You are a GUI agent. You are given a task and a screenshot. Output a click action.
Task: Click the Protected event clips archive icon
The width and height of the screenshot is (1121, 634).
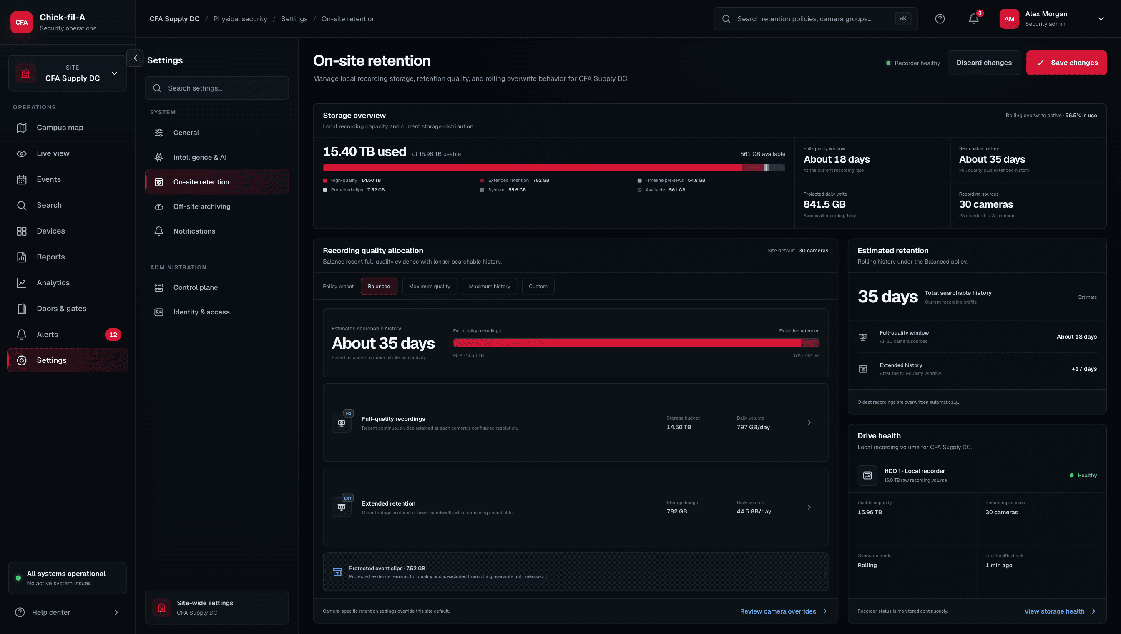[x=337, y=572]
